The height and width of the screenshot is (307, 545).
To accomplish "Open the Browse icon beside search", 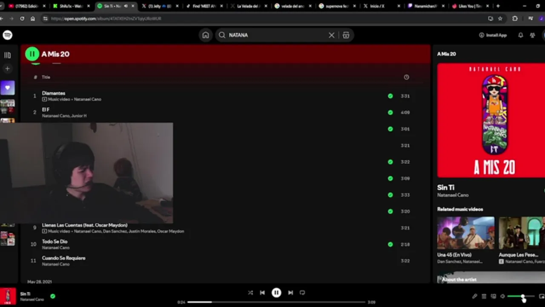I will click(346, 35).
